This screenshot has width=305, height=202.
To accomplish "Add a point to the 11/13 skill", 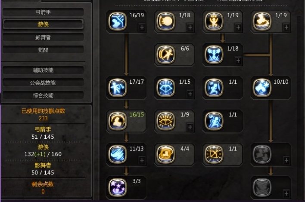I will click(142, 160).
